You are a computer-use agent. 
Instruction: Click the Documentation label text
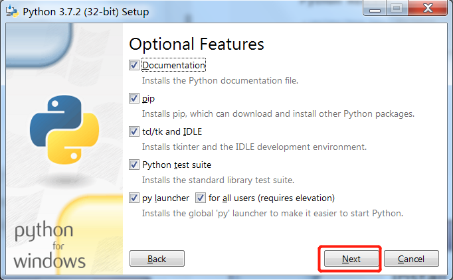173,65
